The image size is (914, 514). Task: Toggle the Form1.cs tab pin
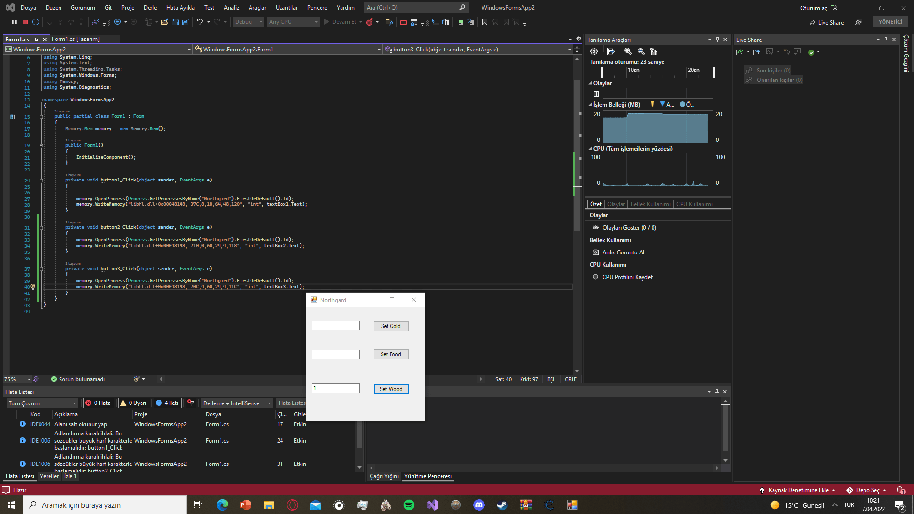pos(36,40)
